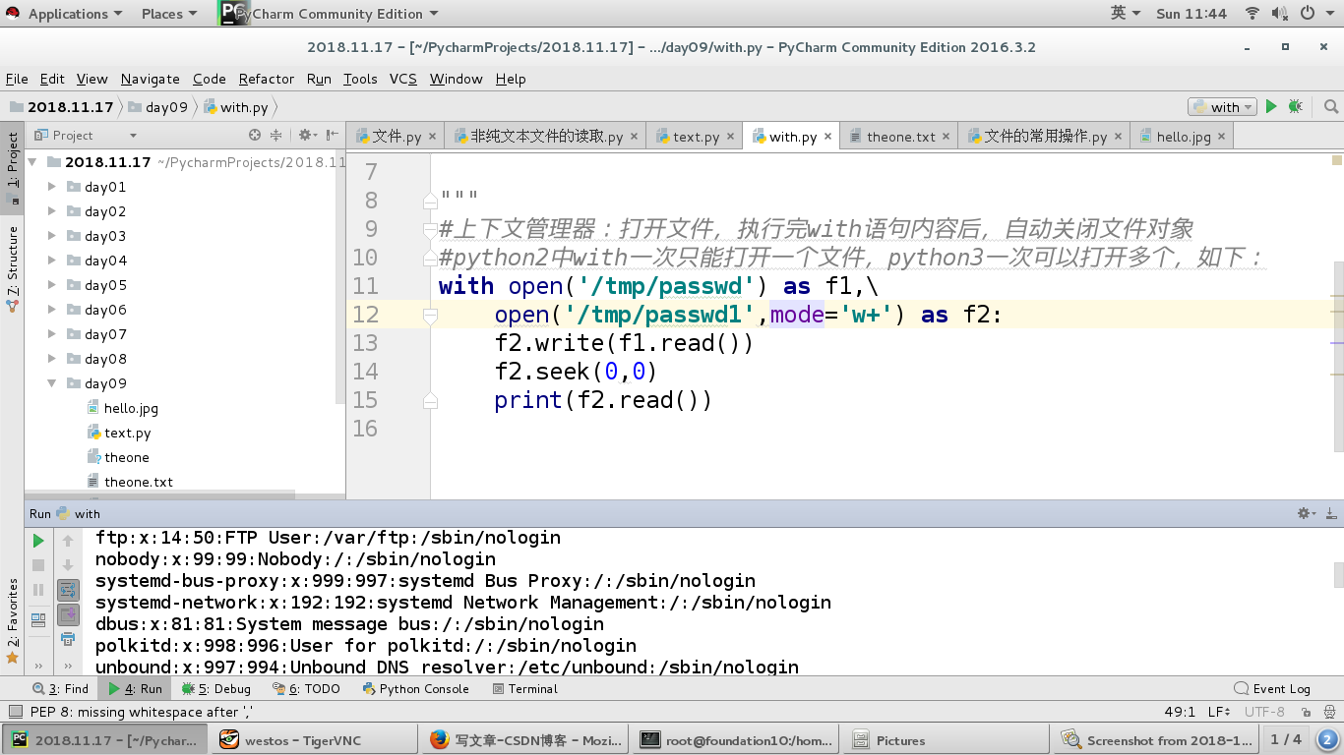Click the 1 / 4 workspace switcher

[1285, 739]
